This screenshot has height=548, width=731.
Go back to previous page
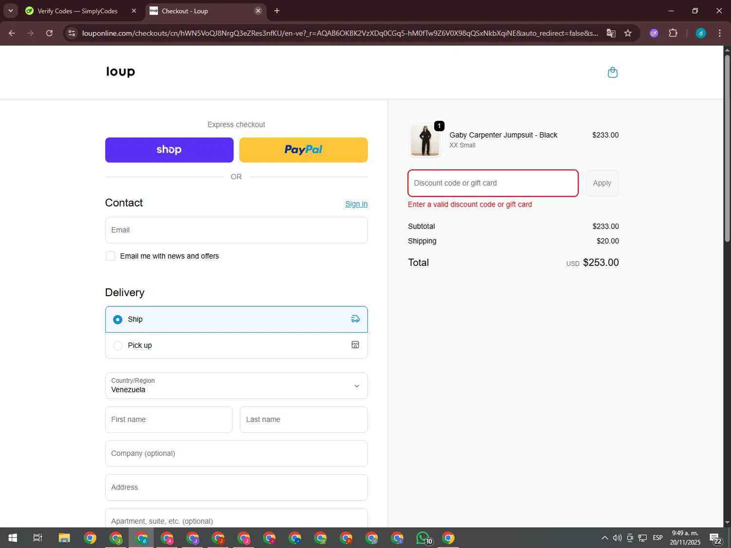[12, 33]
